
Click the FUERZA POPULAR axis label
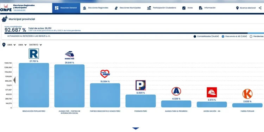(247, 111)
